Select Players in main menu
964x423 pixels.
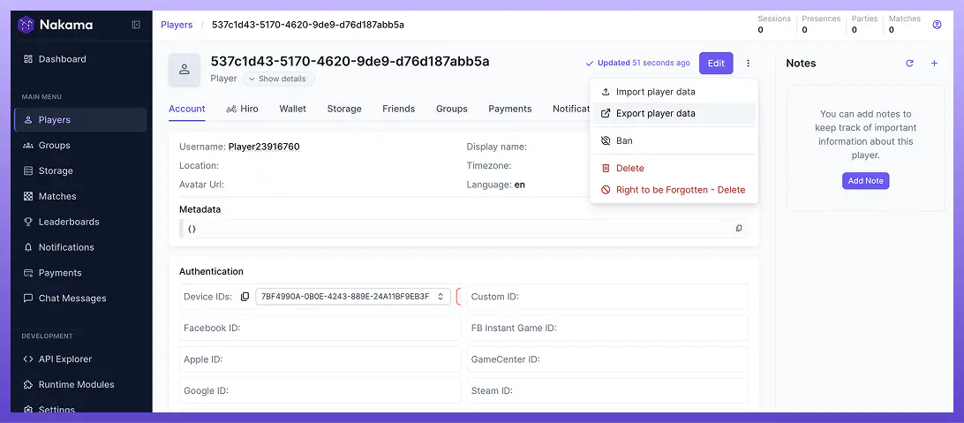pyautogui.click(x=80, y=120)
